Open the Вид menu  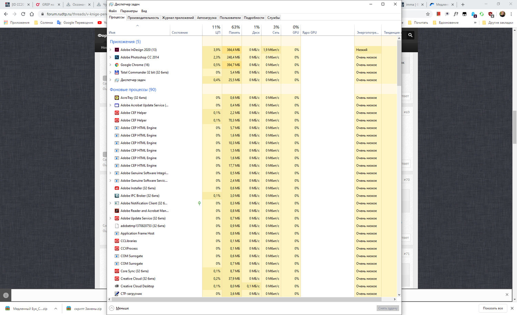click(144, 11)
